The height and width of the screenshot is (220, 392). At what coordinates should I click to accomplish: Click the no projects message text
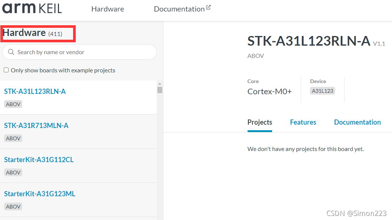coord(306,149)
